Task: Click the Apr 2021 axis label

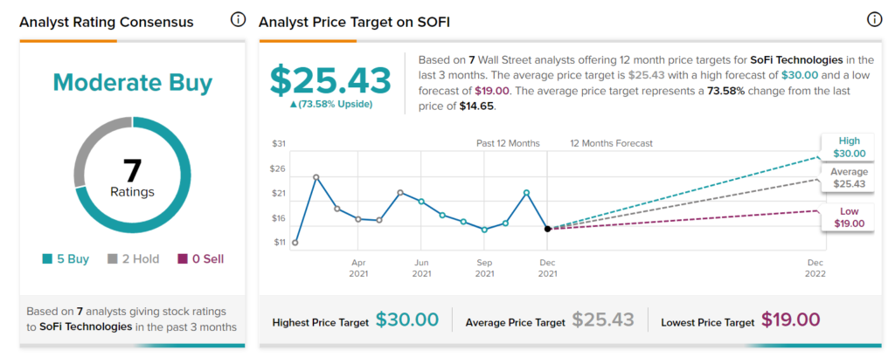Action: pyautogui.click(x=358, y=268)
